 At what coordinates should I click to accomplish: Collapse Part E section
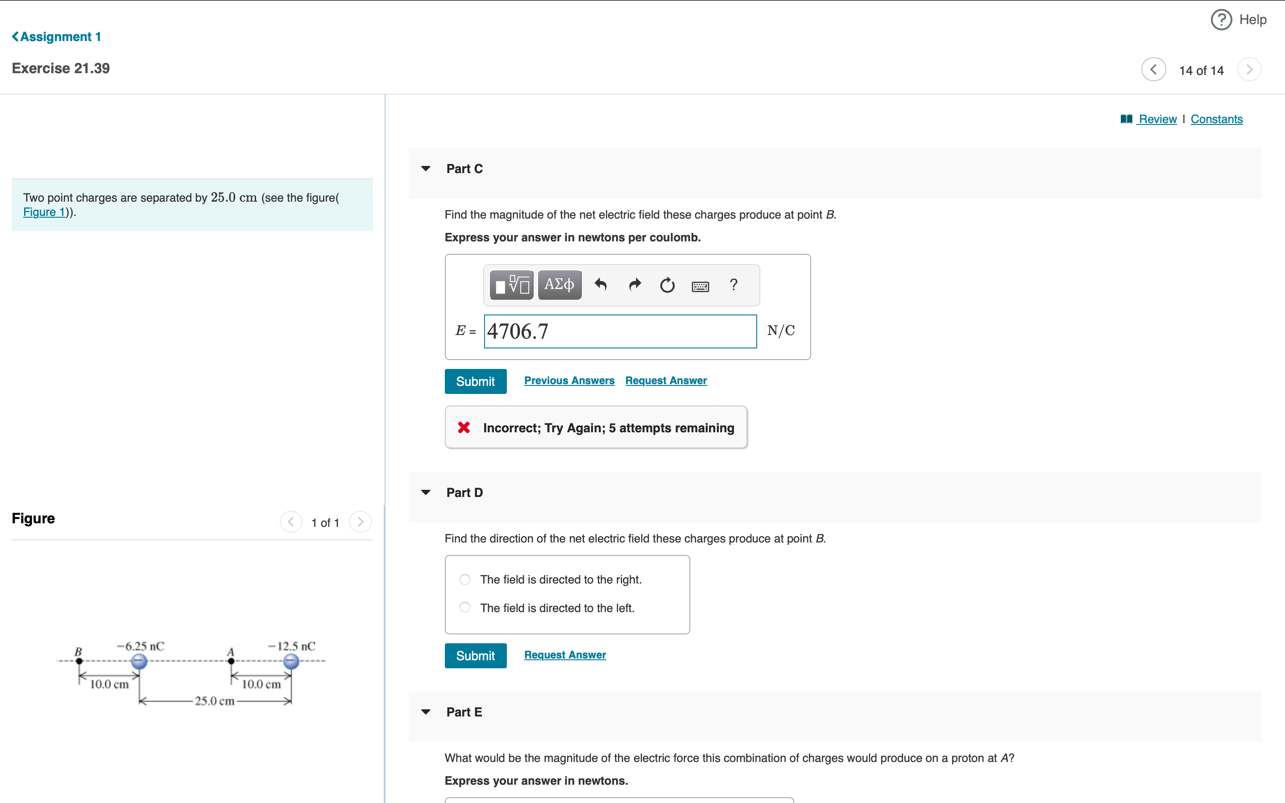pyautogui.click(x=425, y=712)
